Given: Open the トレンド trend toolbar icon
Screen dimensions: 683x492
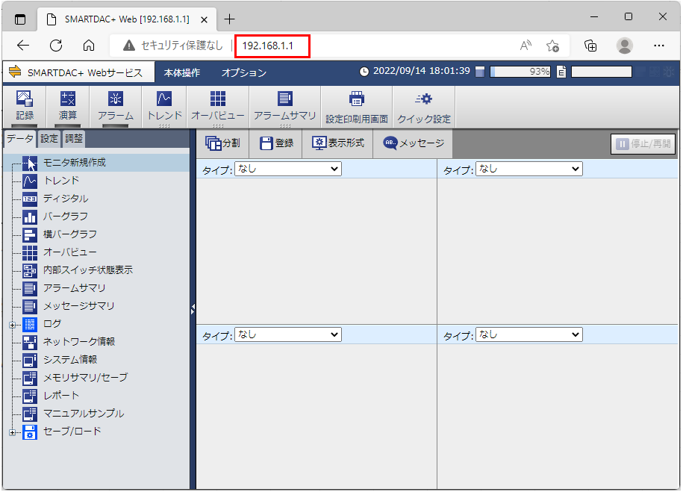Looking at the screenshot, I should (x=164, y=106).
